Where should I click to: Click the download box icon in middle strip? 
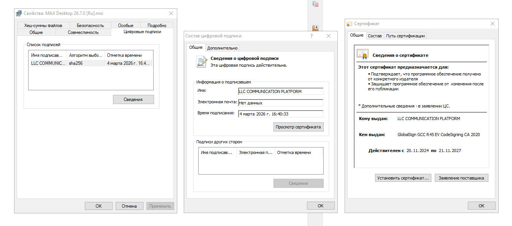click(315, 28)
